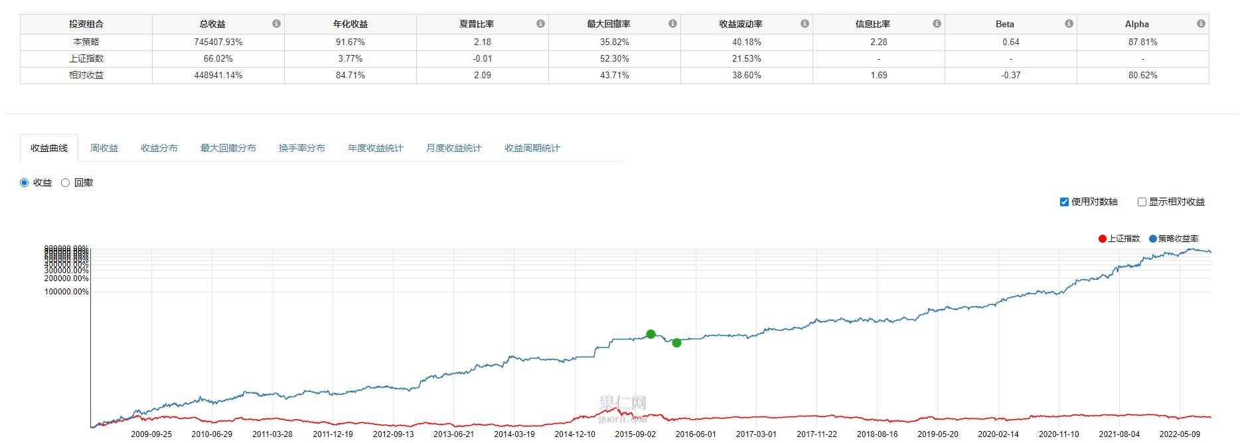Open the 月度收益统计 tab

click(x=454, y=148)
